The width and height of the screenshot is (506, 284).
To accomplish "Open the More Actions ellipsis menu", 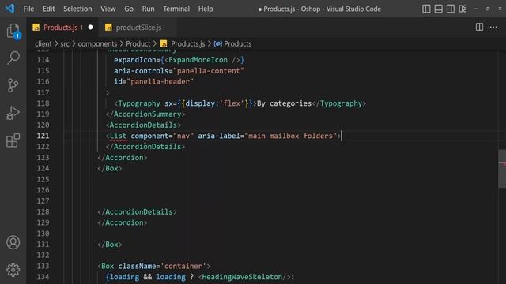I will click(493, 28).
